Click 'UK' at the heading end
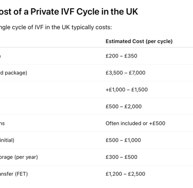Viewport: 193px width, 188px height. pos(132,12)
